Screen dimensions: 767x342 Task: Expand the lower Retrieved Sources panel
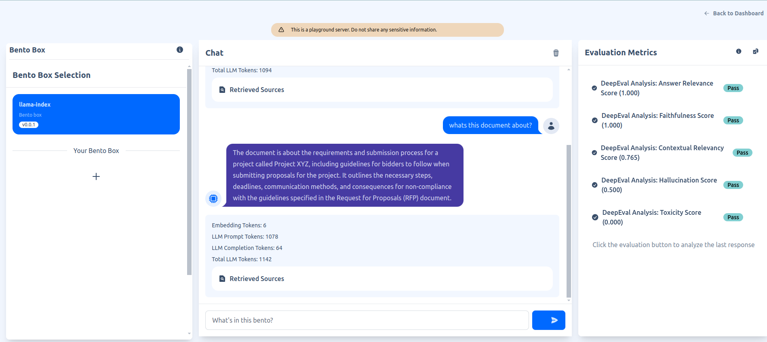click(382, 279)
